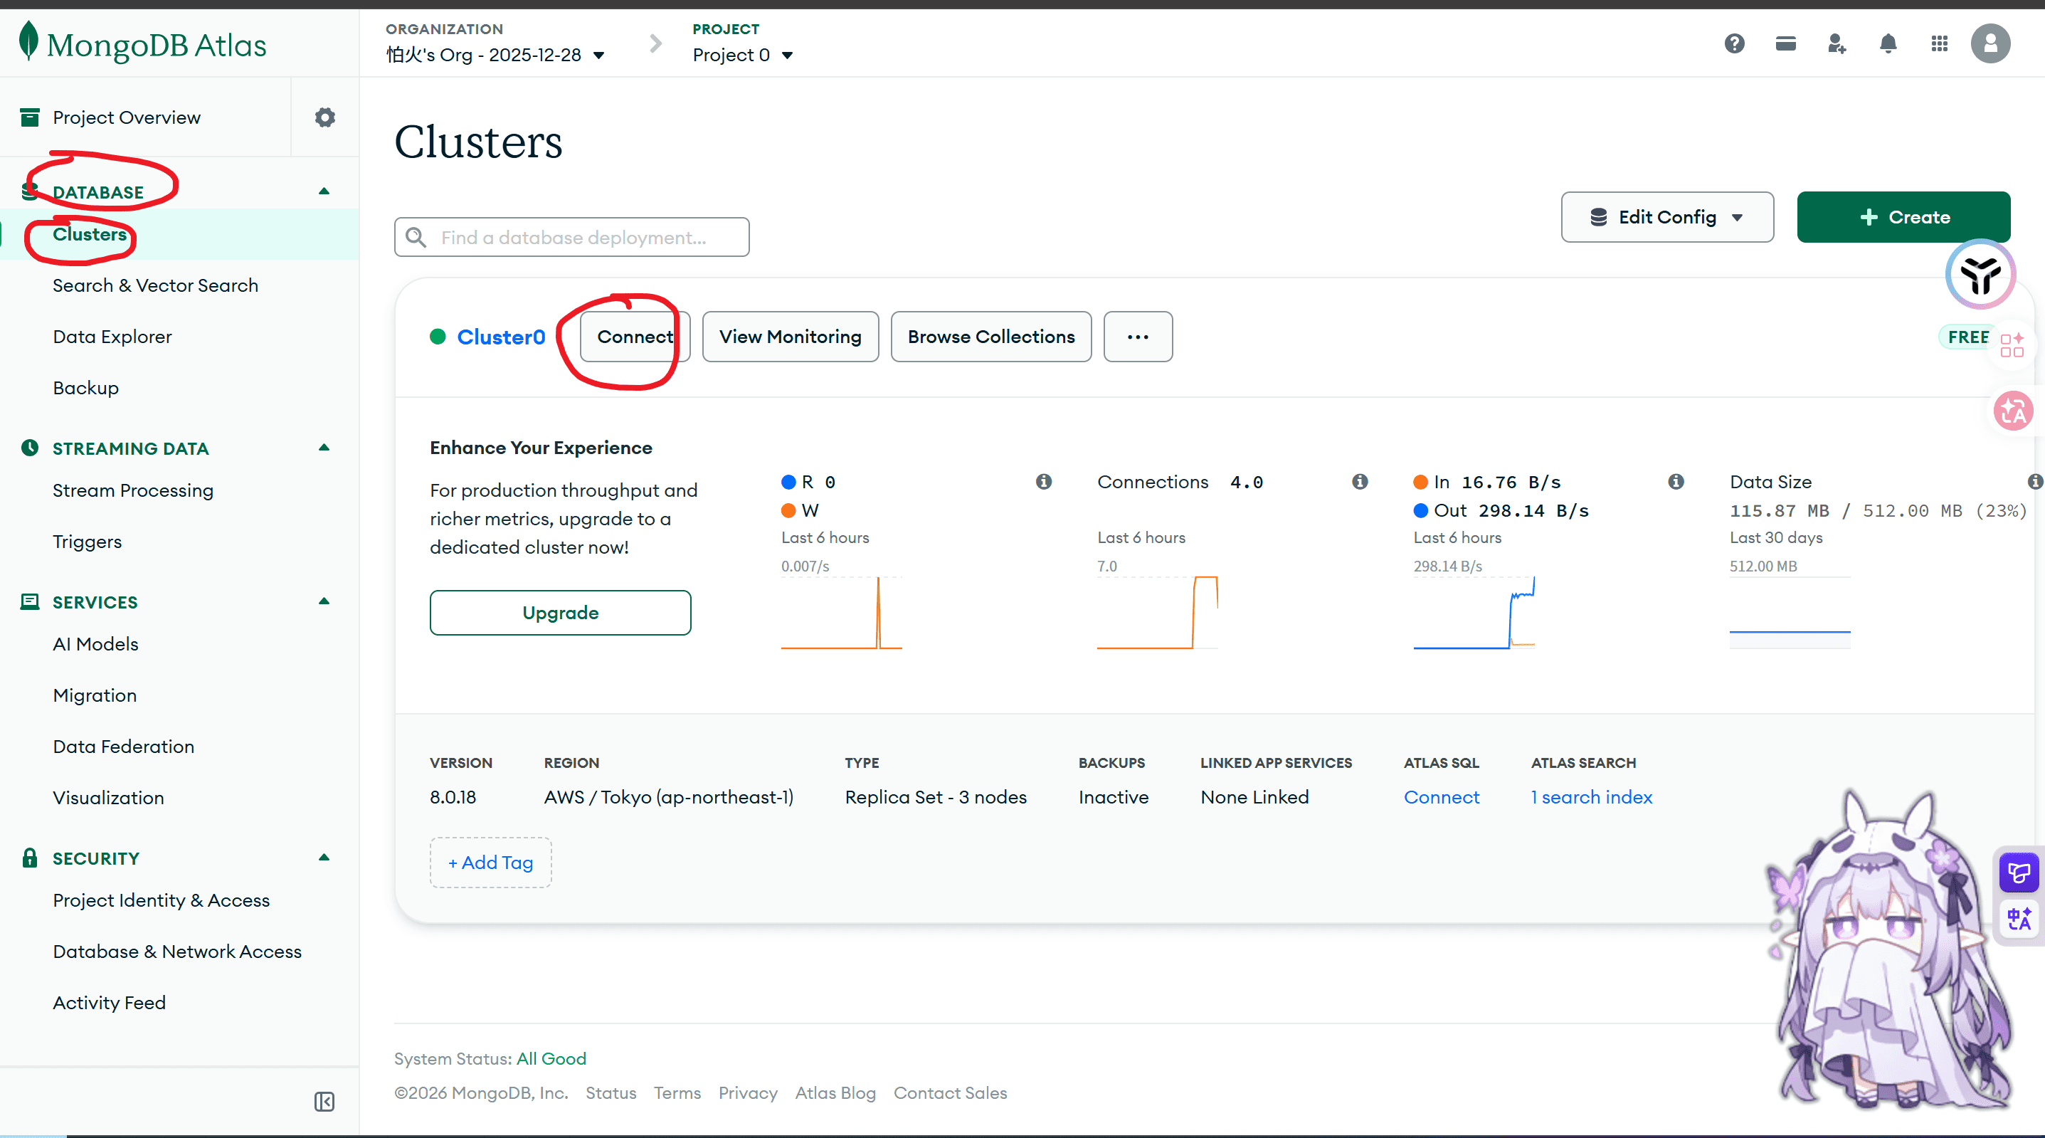2045x1138 pixels.
Task: Open Project Identity & Access
Action: click(x=161, y=900)
